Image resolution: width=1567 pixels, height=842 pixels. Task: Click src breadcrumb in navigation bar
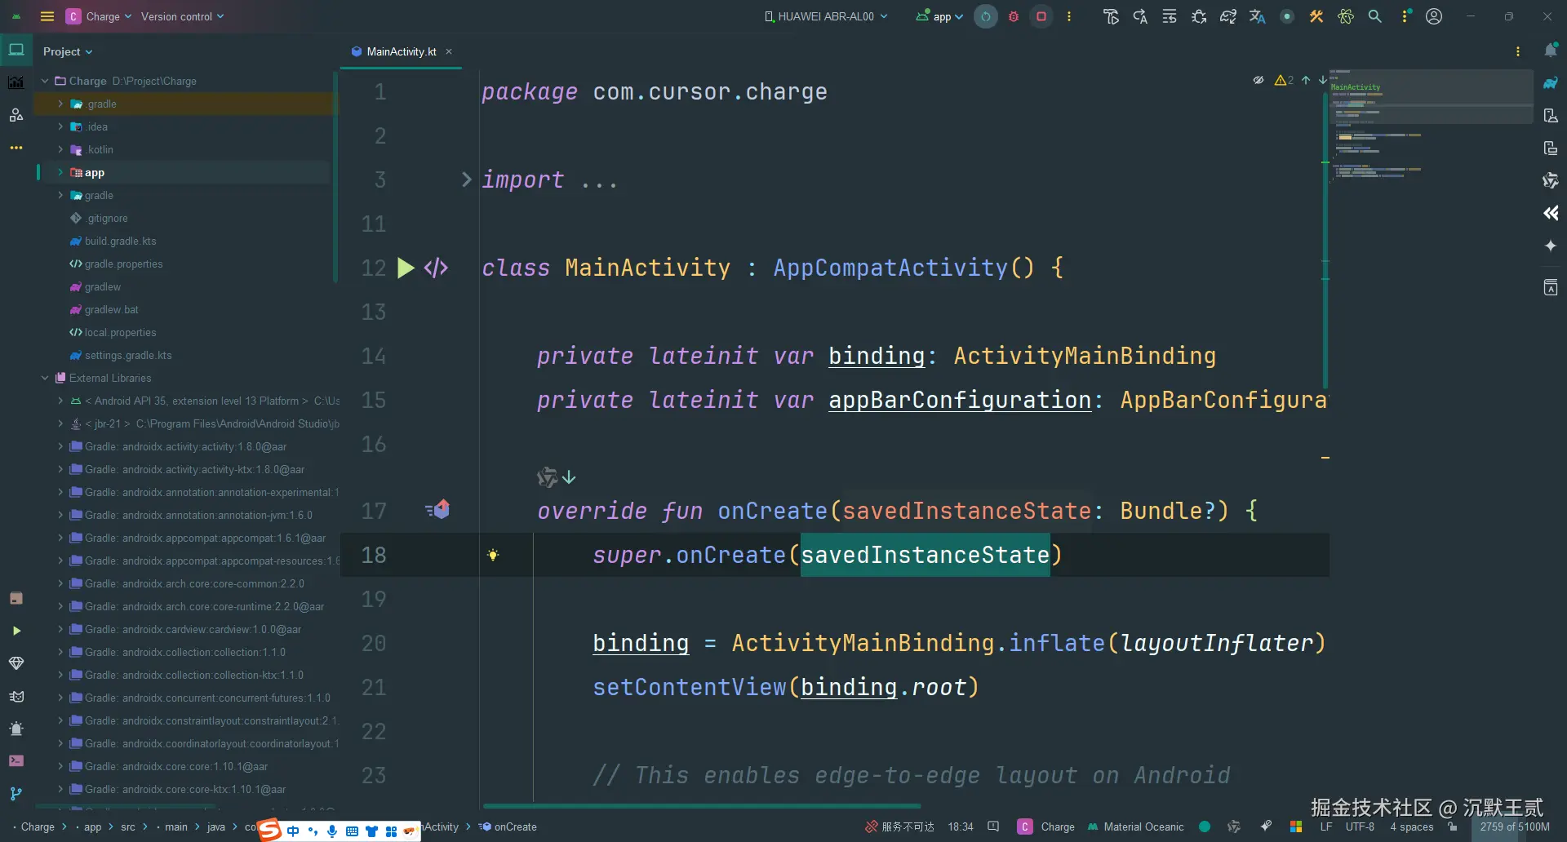click(x=128, y=826)
